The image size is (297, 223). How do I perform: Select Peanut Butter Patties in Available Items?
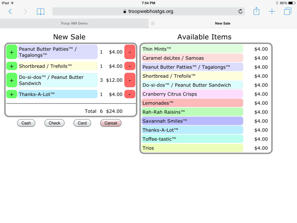coord(192,67)
